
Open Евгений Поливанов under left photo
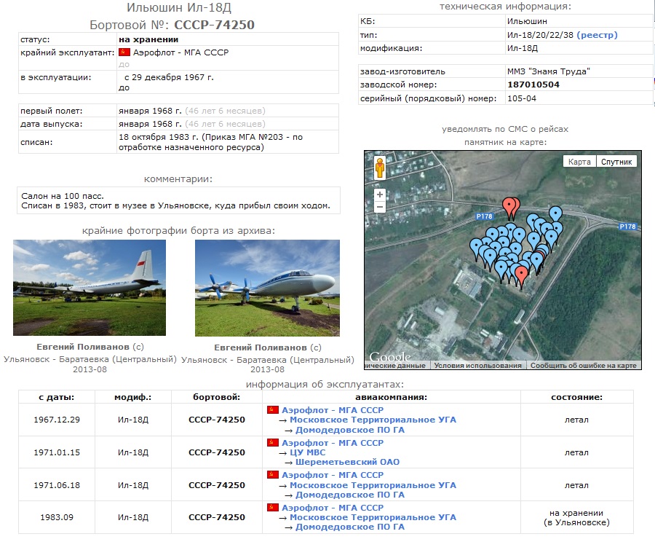pyautogui.click(x=82, y=347)
